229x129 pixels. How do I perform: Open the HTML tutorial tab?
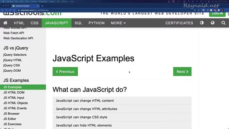(x=19, y=23)
